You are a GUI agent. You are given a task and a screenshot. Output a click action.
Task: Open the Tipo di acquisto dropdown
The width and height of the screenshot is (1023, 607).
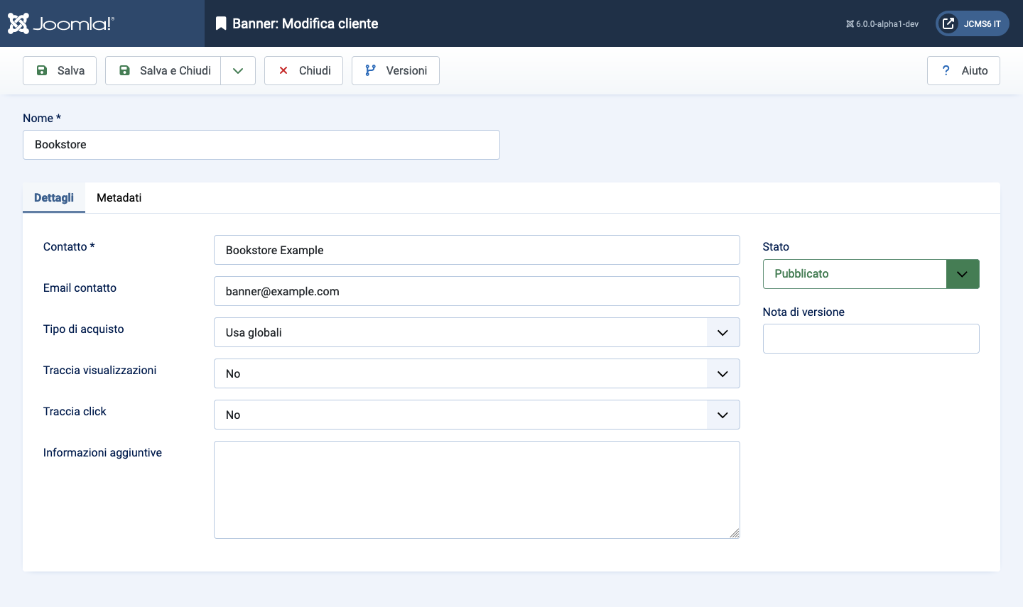477,332
